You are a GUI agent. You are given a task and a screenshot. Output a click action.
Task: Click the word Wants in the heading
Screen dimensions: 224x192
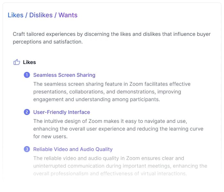(x=68, y=15)
